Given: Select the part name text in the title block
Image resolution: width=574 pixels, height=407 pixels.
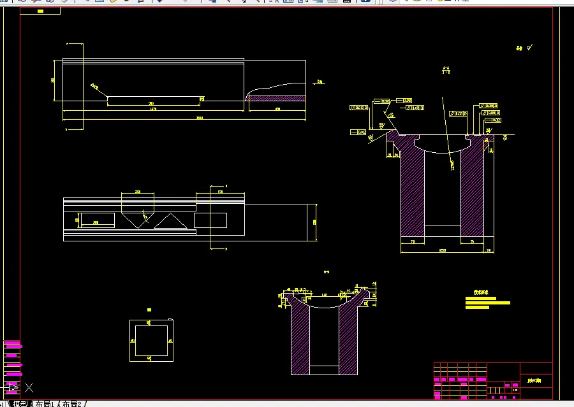Looking at the screenshot, I should point(534,381).
